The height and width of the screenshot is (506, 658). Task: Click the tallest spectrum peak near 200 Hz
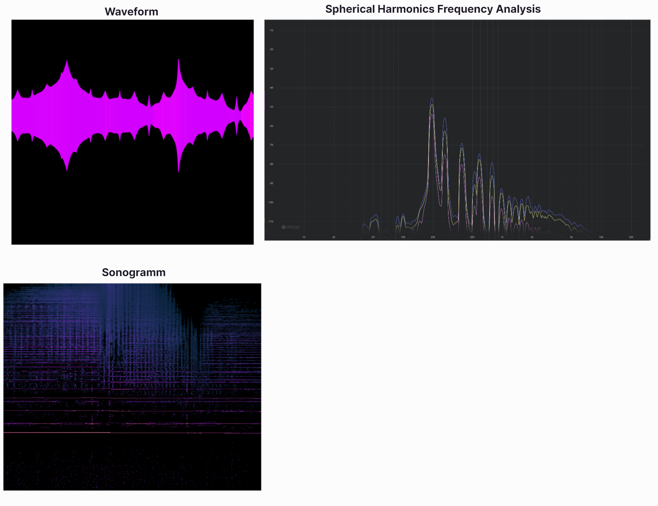(x=432, y=100)
